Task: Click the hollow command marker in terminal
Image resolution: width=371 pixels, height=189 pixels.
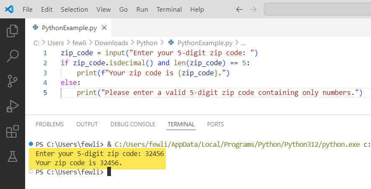Action: point(31,171)
